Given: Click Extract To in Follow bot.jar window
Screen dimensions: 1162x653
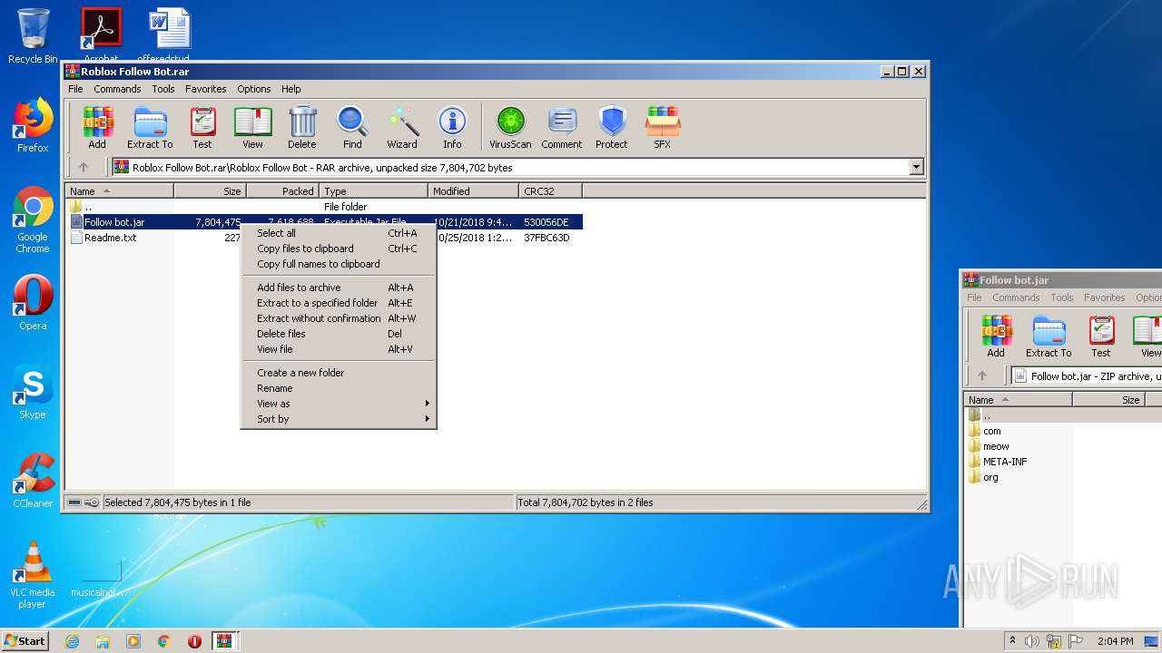Looking at the screenshot, I should point(1049,336).
